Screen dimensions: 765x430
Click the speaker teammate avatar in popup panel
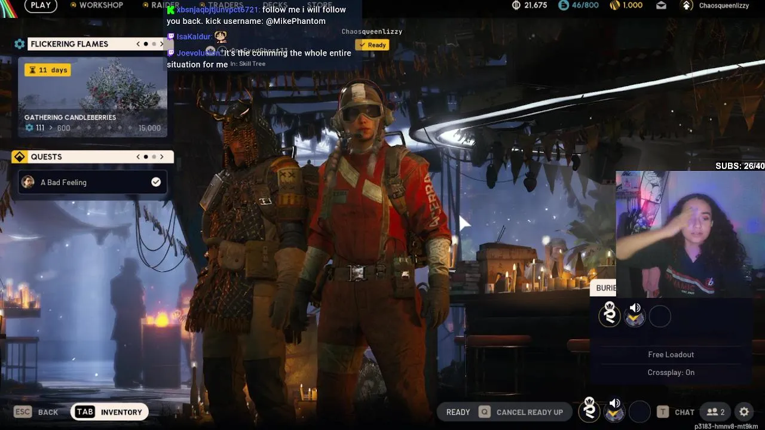tap(635, 315)
